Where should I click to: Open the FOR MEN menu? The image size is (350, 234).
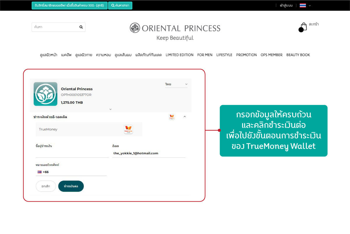click(205, 55)
